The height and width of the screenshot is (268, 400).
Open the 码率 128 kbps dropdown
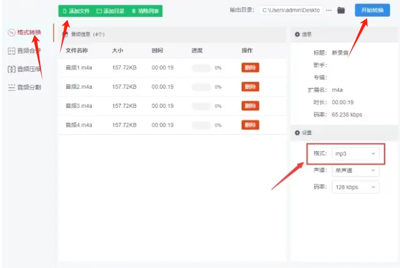pos(355,187)
